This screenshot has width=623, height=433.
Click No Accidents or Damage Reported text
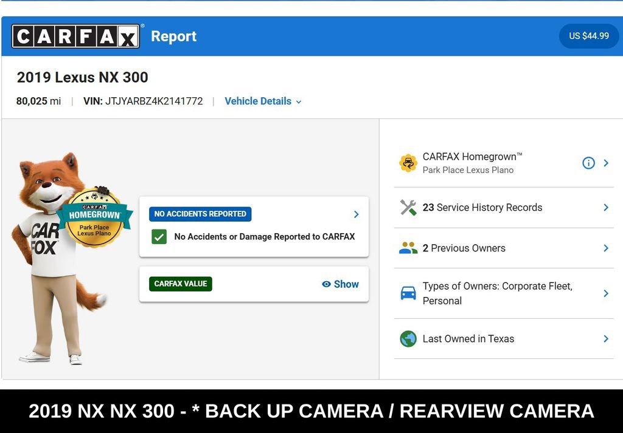[x=265, y=237]
